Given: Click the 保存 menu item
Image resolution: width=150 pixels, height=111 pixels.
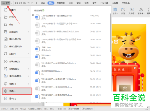Looking at the screenshot, I should 16,25.
